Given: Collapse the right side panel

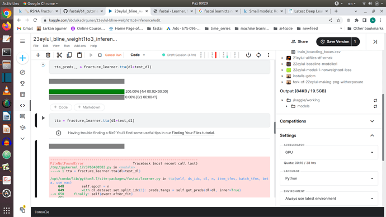Looking at the screenshot, I should point(375,42).
